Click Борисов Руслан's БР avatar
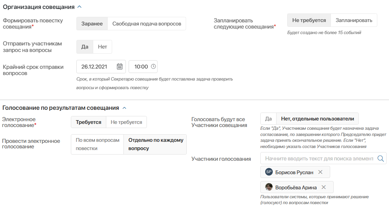This screenshot has width=389, height=211. click(269, 172)
